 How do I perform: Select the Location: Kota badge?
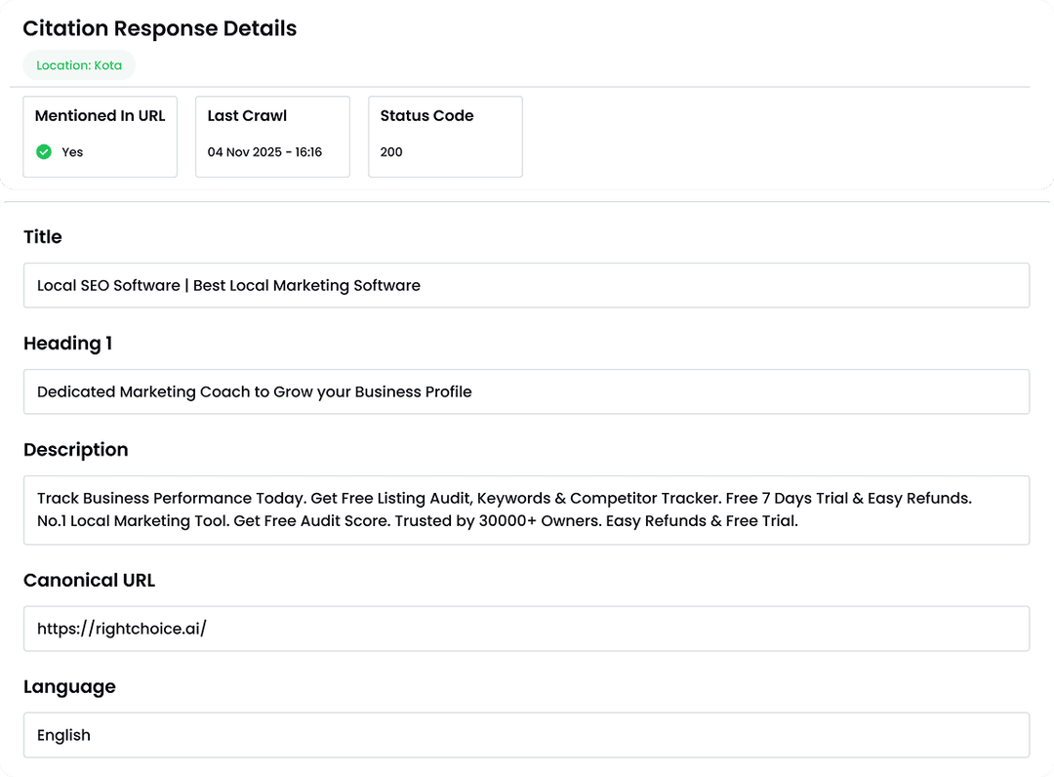79,65
